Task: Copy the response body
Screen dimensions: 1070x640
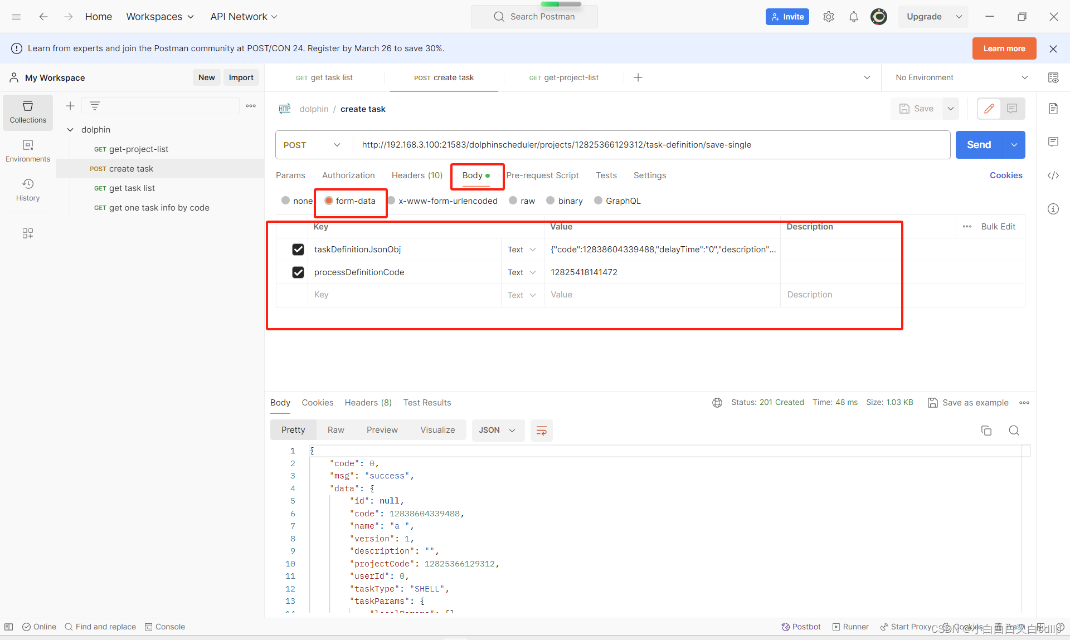Action: coord(986,430)
